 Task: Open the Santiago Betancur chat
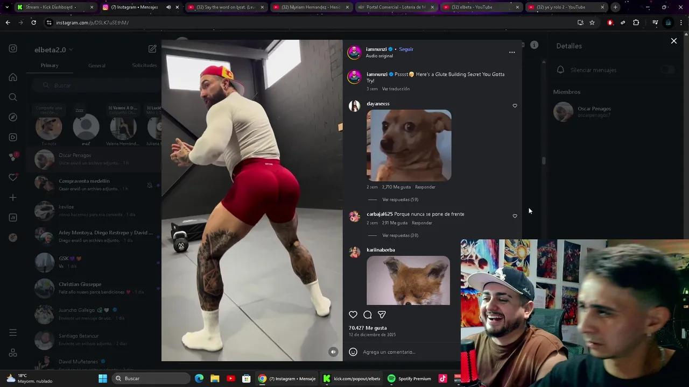tap(94, 340)
